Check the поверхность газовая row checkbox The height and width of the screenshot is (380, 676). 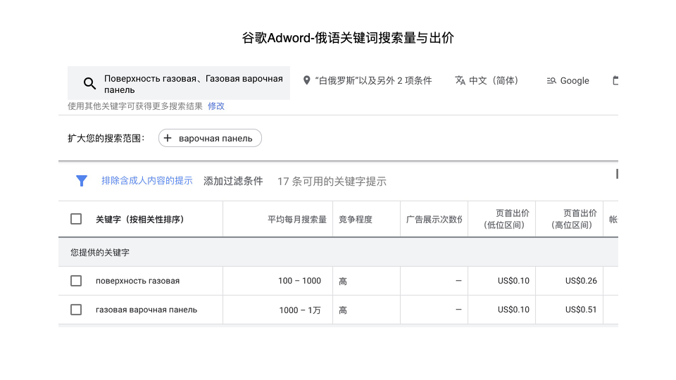76,281
